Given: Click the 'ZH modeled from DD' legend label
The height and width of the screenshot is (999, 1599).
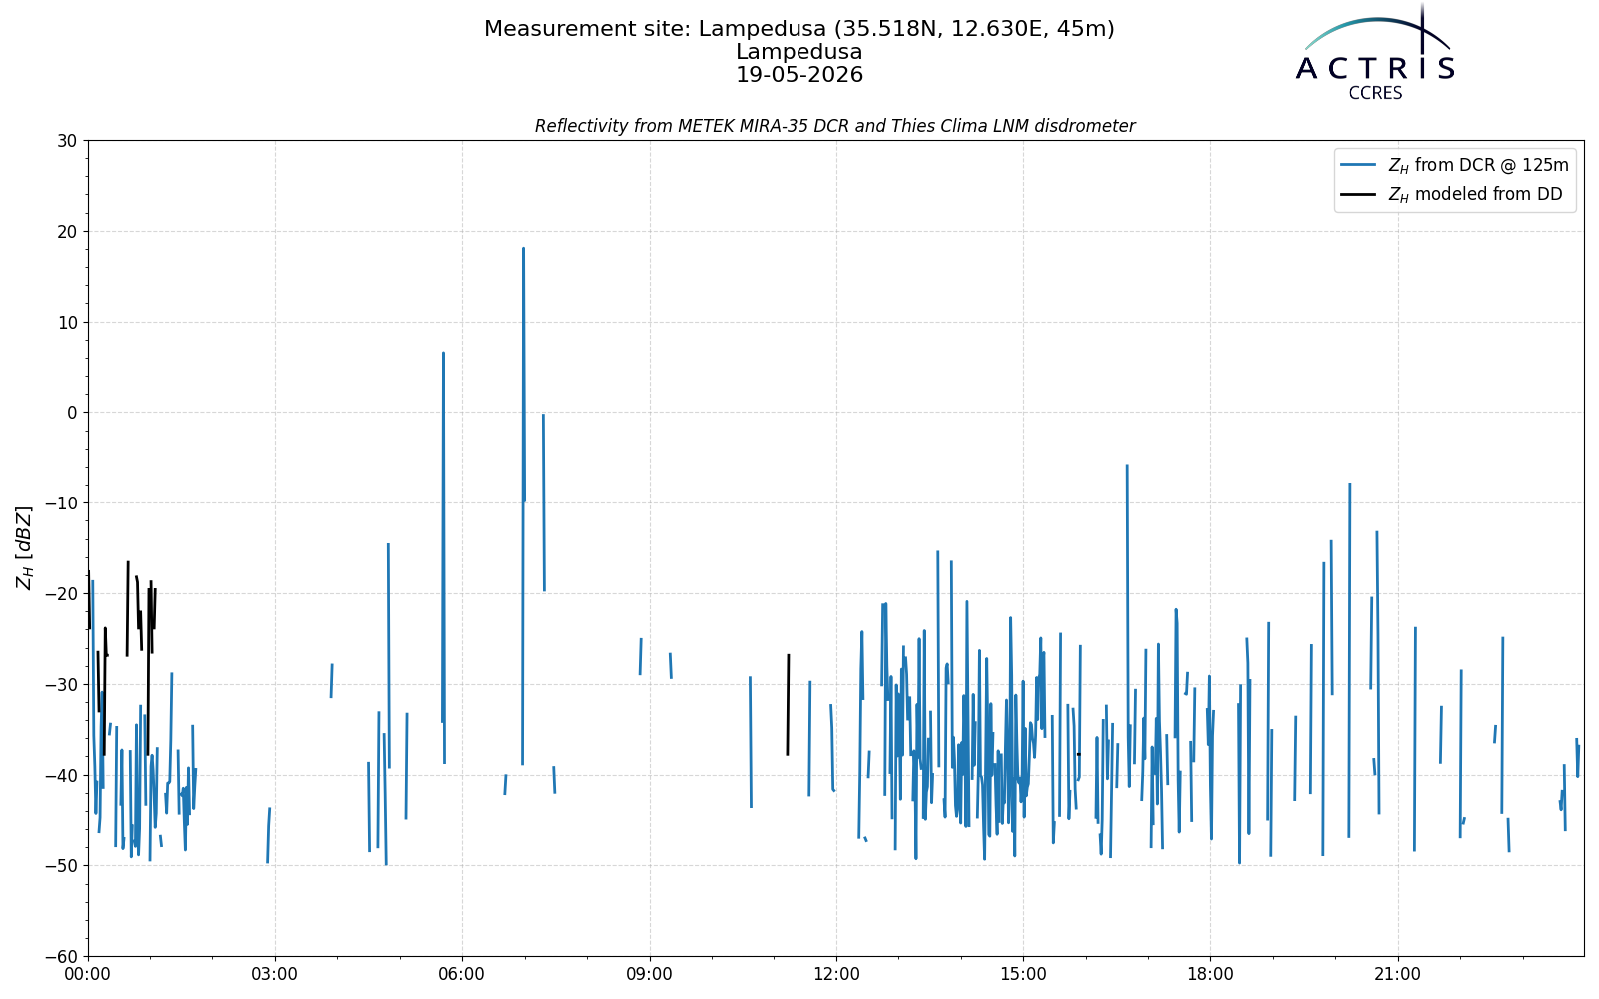Looking at the screenshot, I should coord(1475,194).
